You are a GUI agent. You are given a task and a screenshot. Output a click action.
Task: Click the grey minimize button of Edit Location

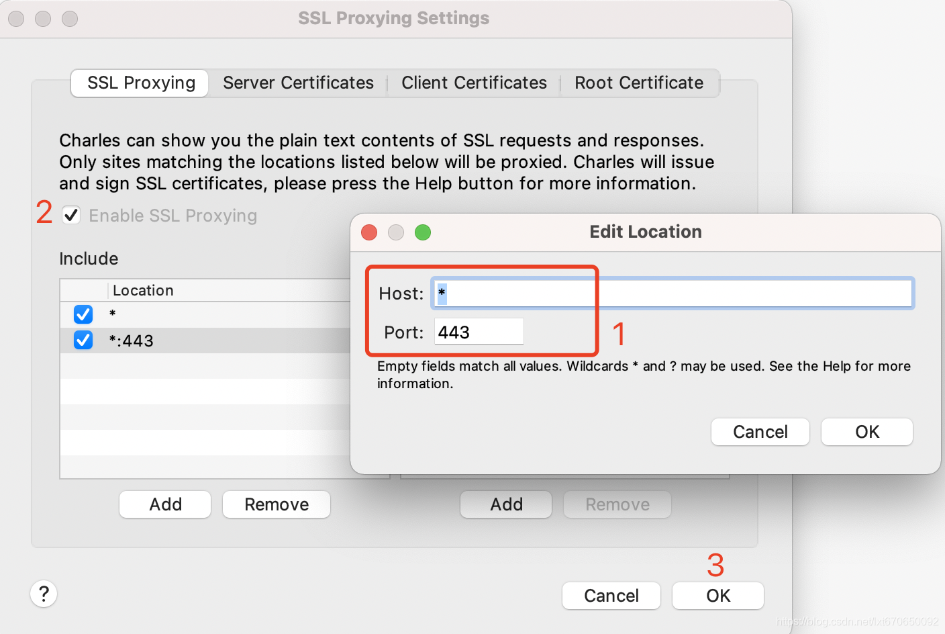396,232
